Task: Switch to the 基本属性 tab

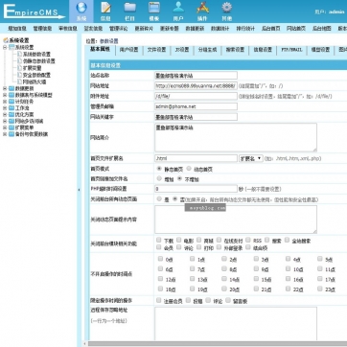Action: tap(100, 50)
